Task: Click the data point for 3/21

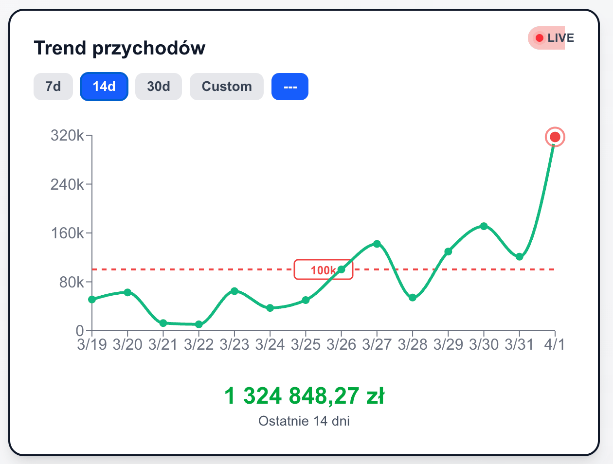Action: [x=163, y=323]
